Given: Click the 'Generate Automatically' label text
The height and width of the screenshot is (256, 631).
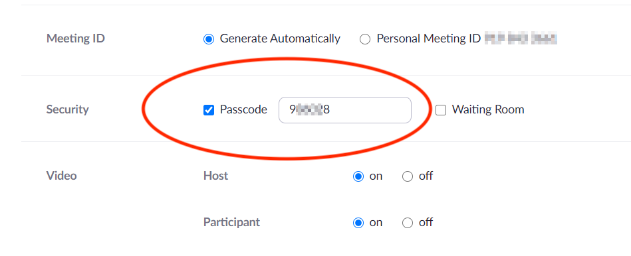Looking at the screenshot, I should (x=280, y=39).
